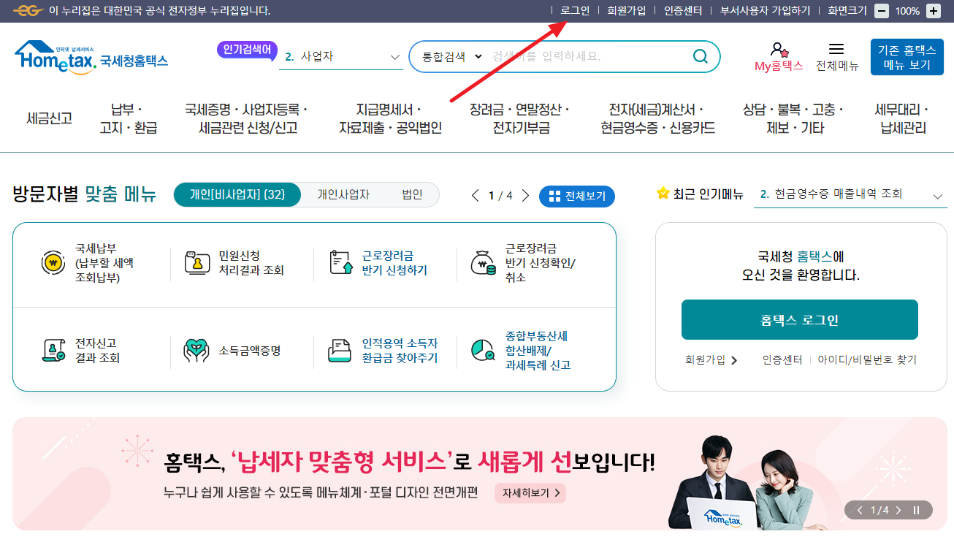
Task: Open My홈택스 person icon
Action: (x=779, y=50)
